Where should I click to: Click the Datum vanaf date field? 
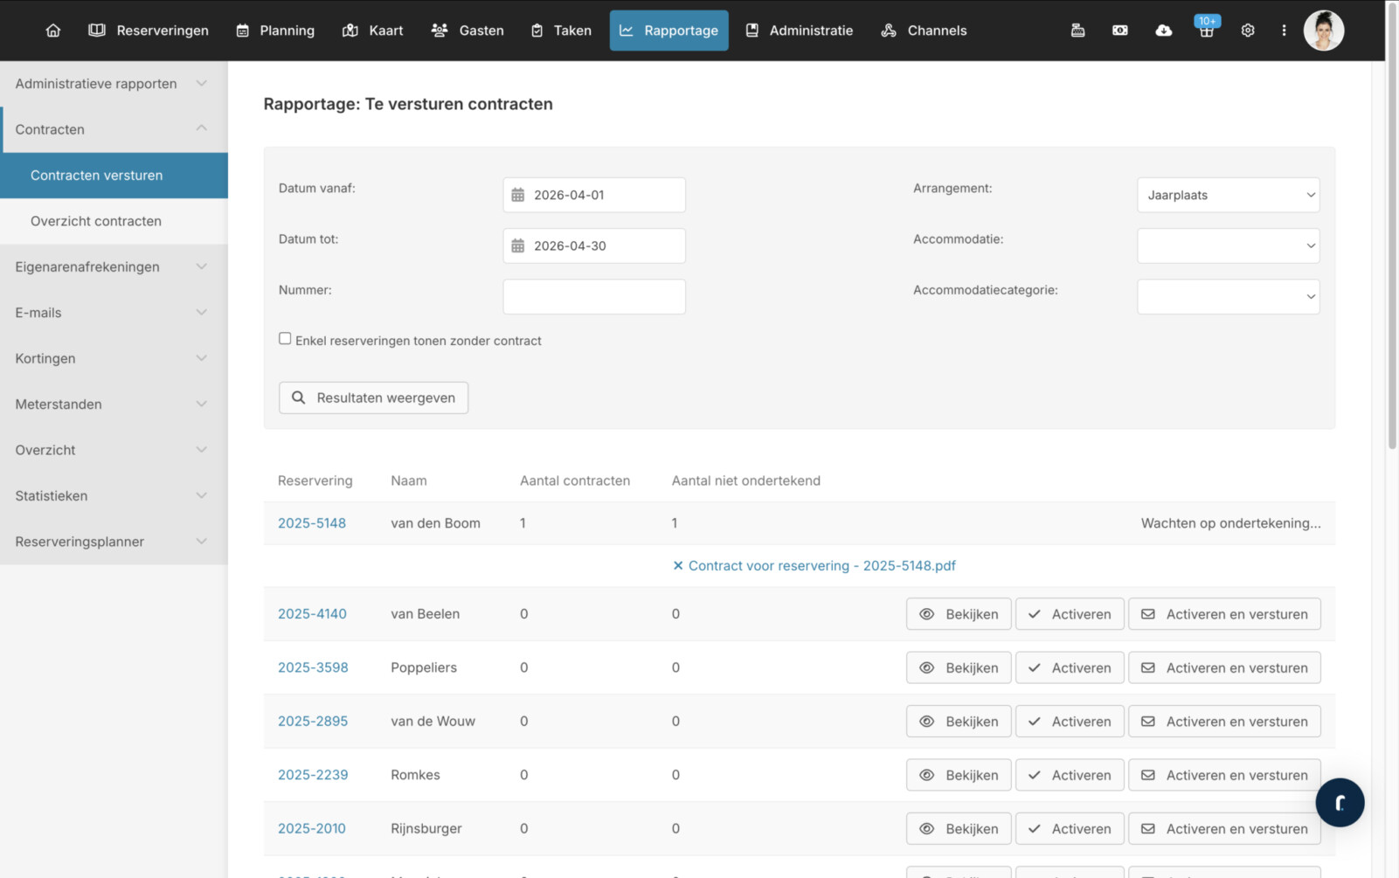[594, 195]
